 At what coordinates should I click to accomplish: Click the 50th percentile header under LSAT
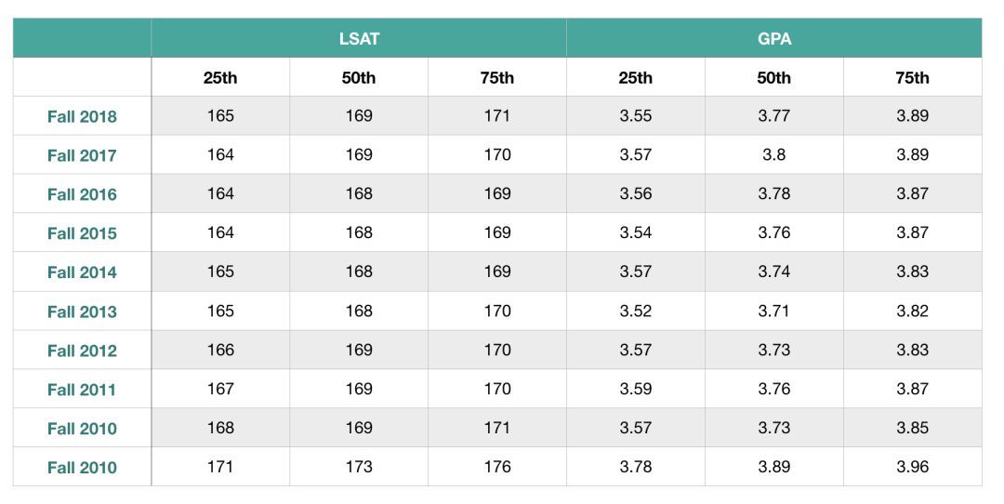point(359,78)
